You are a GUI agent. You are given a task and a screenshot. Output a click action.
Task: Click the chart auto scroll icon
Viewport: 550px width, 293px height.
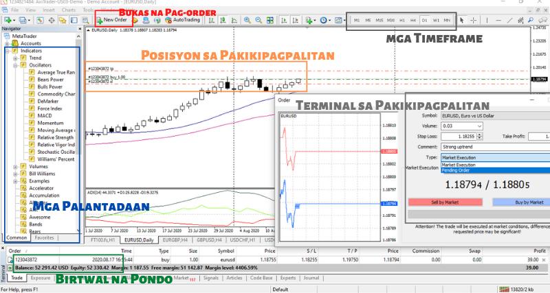pos(284,21)
